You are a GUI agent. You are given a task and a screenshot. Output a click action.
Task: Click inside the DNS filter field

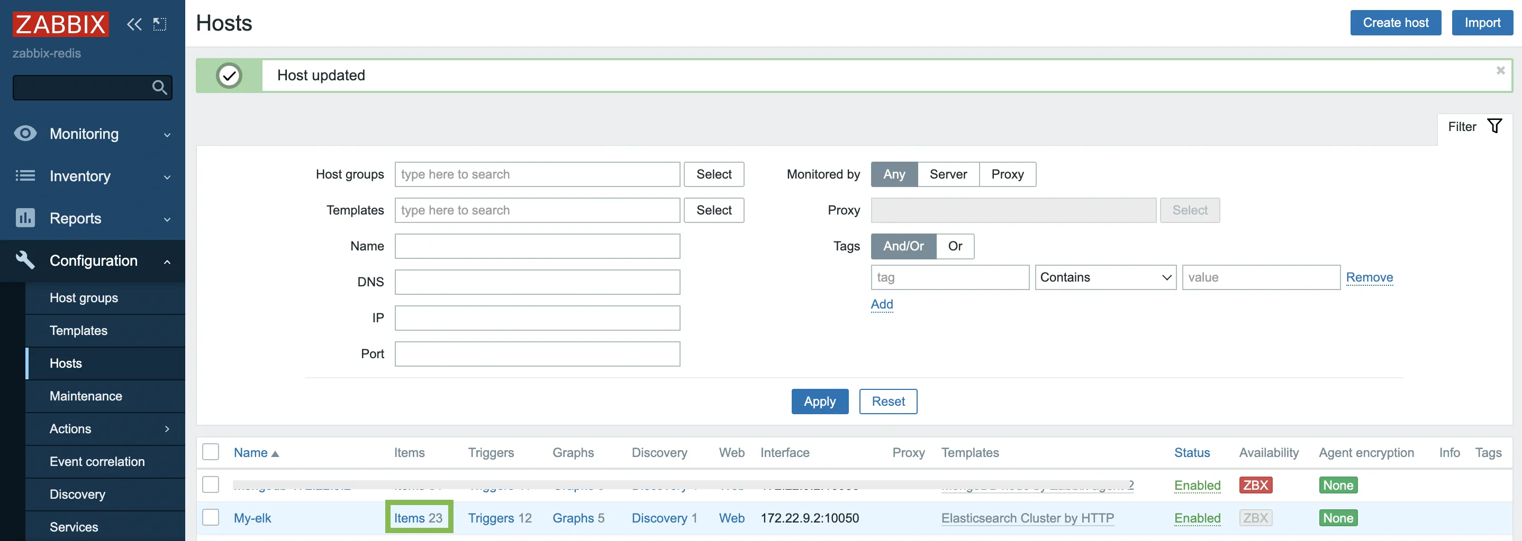[x=537, y=282]
